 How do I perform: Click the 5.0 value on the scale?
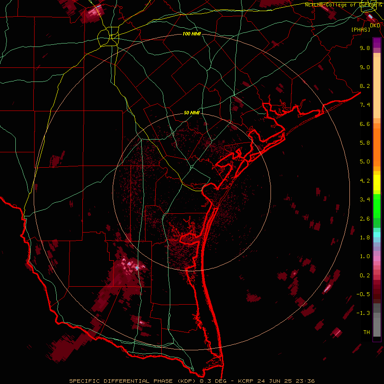click(365, 162)
